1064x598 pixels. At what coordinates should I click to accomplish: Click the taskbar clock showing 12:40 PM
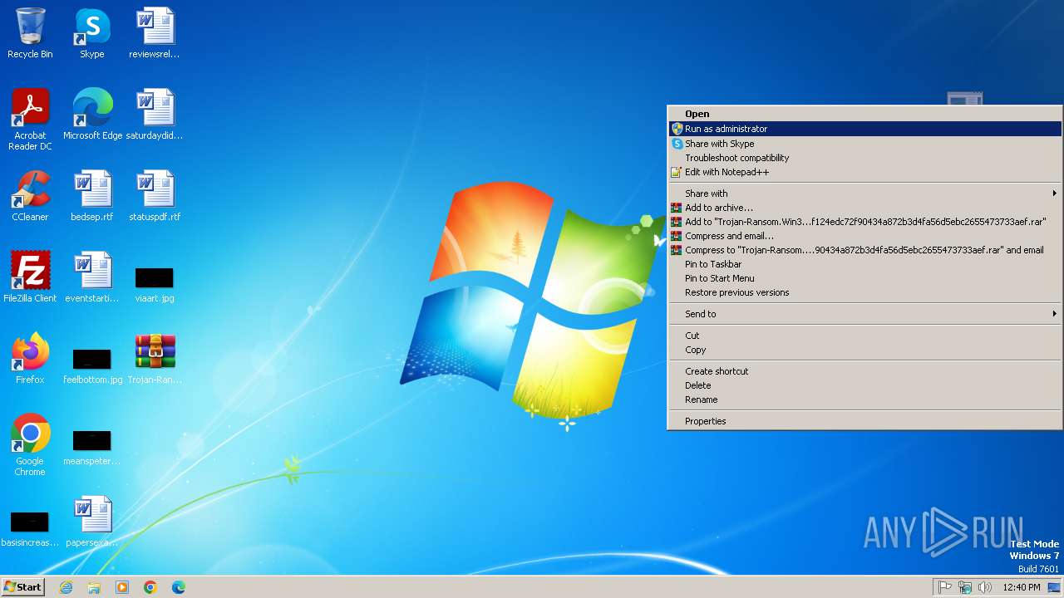tap(1022, 587)
